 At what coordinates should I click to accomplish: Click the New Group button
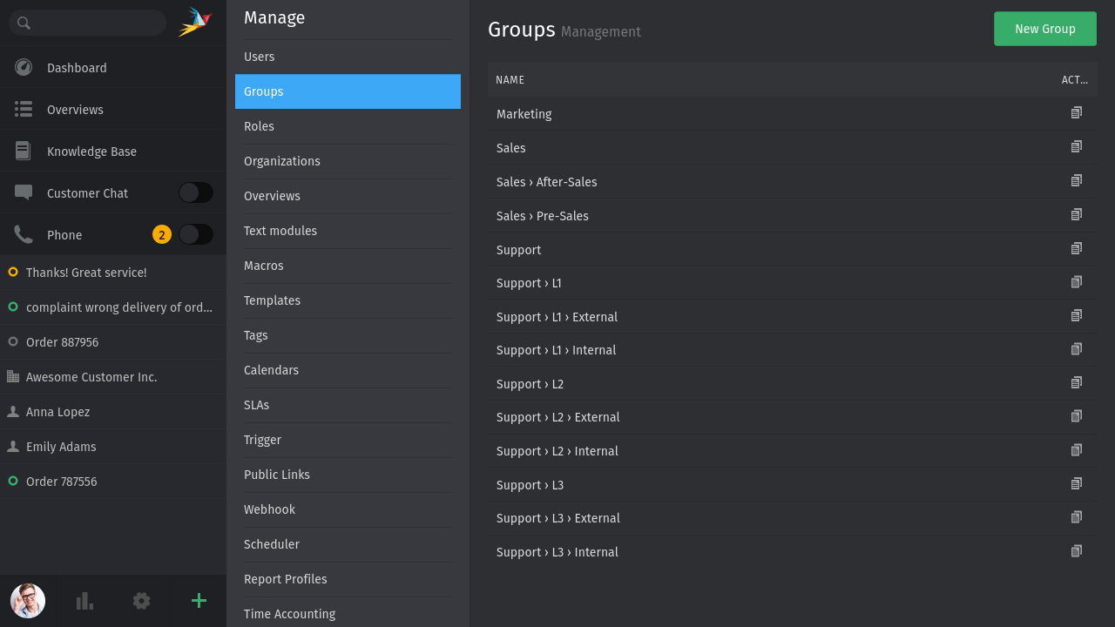coord(1044,28)
